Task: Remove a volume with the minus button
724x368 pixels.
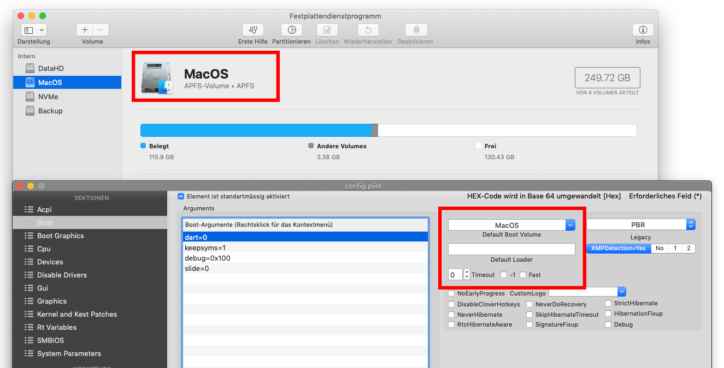Action: [101, 31]
